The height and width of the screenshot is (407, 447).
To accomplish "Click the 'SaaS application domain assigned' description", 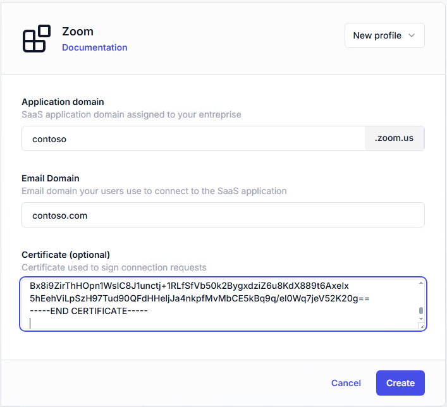I will [132, 114].
